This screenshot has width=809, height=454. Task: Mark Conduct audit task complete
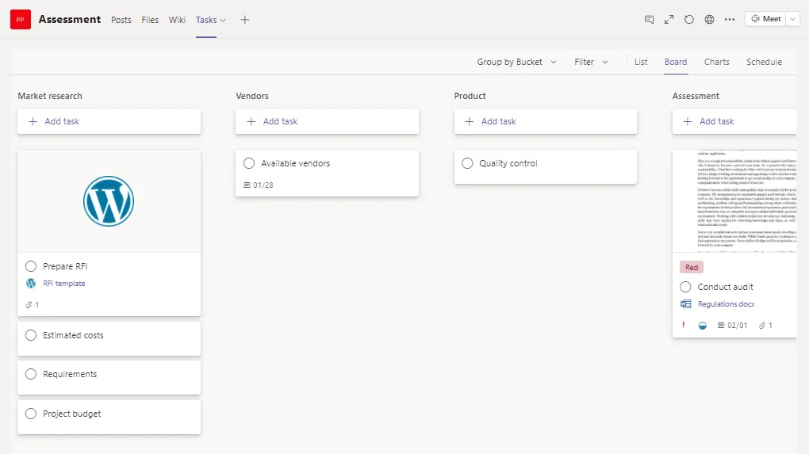click(685, 287)
